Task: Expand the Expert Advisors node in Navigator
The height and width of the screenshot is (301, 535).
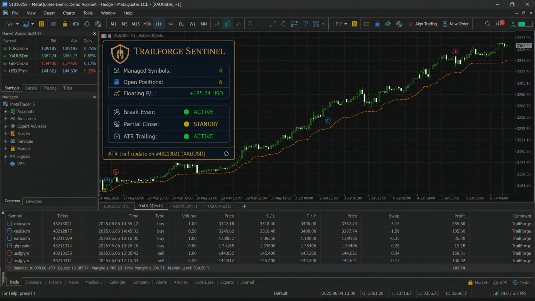Action: [5, 126]
